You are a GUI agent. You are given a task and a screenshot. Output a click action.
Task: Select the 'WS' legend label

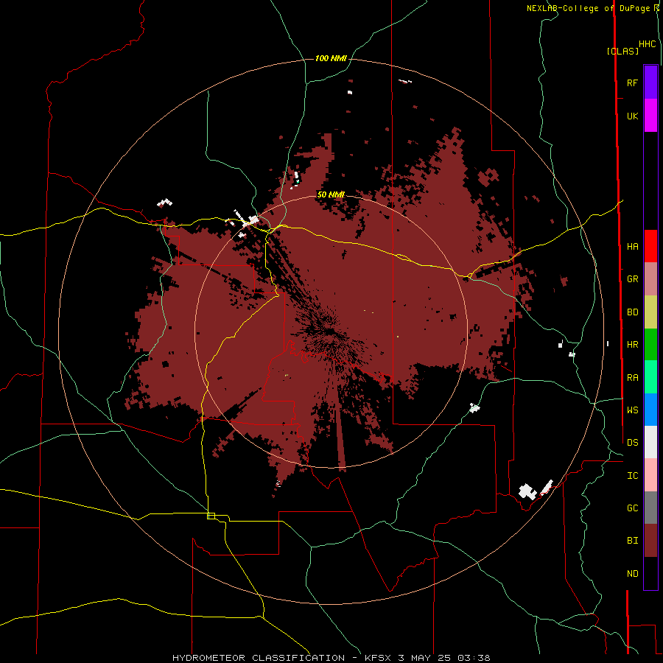tap(632, 410)
